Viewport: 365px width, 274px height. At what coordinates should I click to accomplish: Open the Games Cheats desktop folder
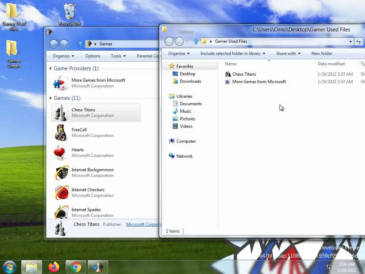click(13, 54)
